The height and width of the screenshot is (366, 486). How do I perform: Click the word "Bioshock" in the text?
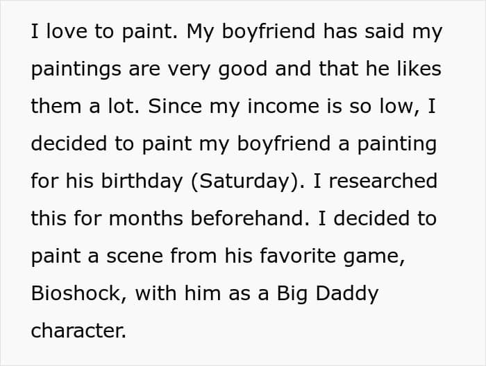tap(76, 293)
